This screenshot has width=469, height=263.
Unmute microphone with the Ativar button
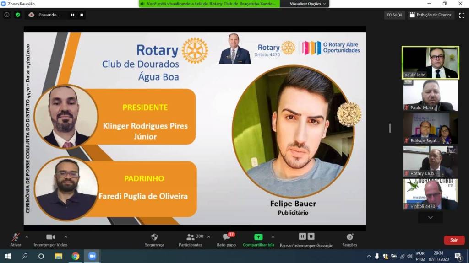[16, 237]
